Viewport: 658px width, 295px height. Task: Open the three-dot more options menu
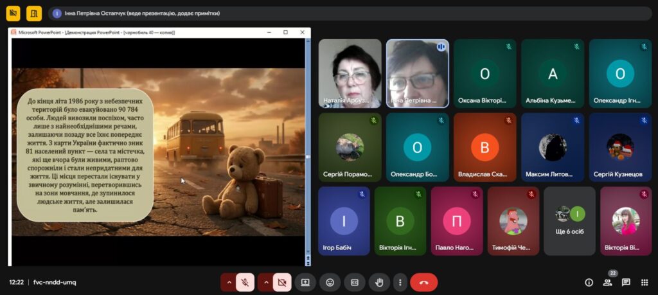coord(400,282)
